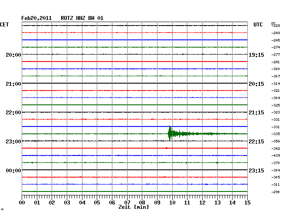Click the DC offset value "-281"

pos(276,62)
